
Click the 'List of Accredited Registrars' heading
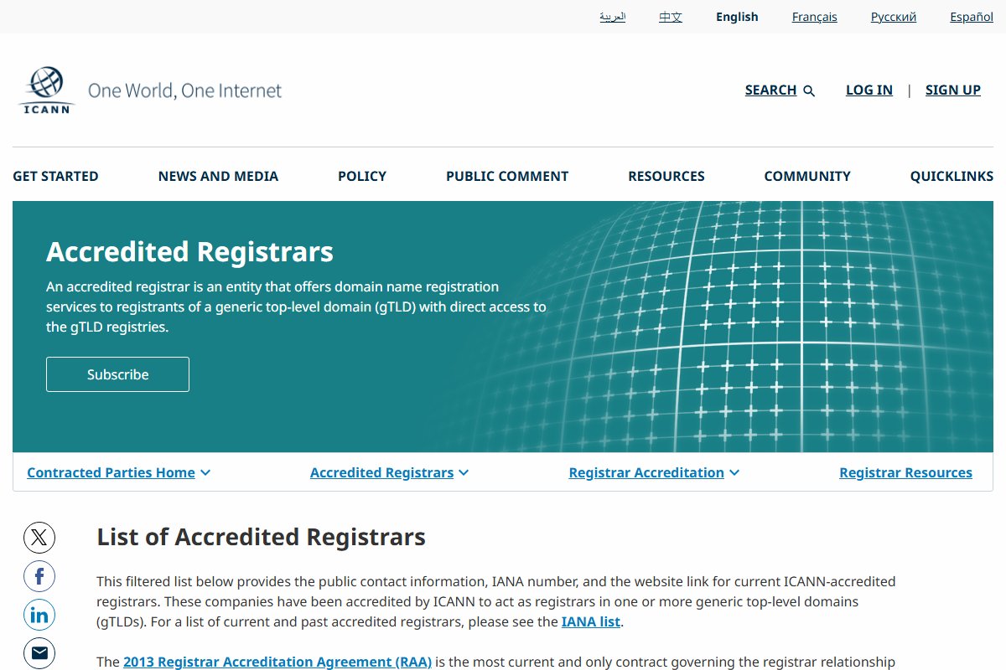coord(262,537)
